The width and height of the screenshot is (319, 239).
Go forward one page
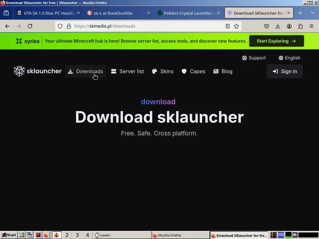coord(19,26)
